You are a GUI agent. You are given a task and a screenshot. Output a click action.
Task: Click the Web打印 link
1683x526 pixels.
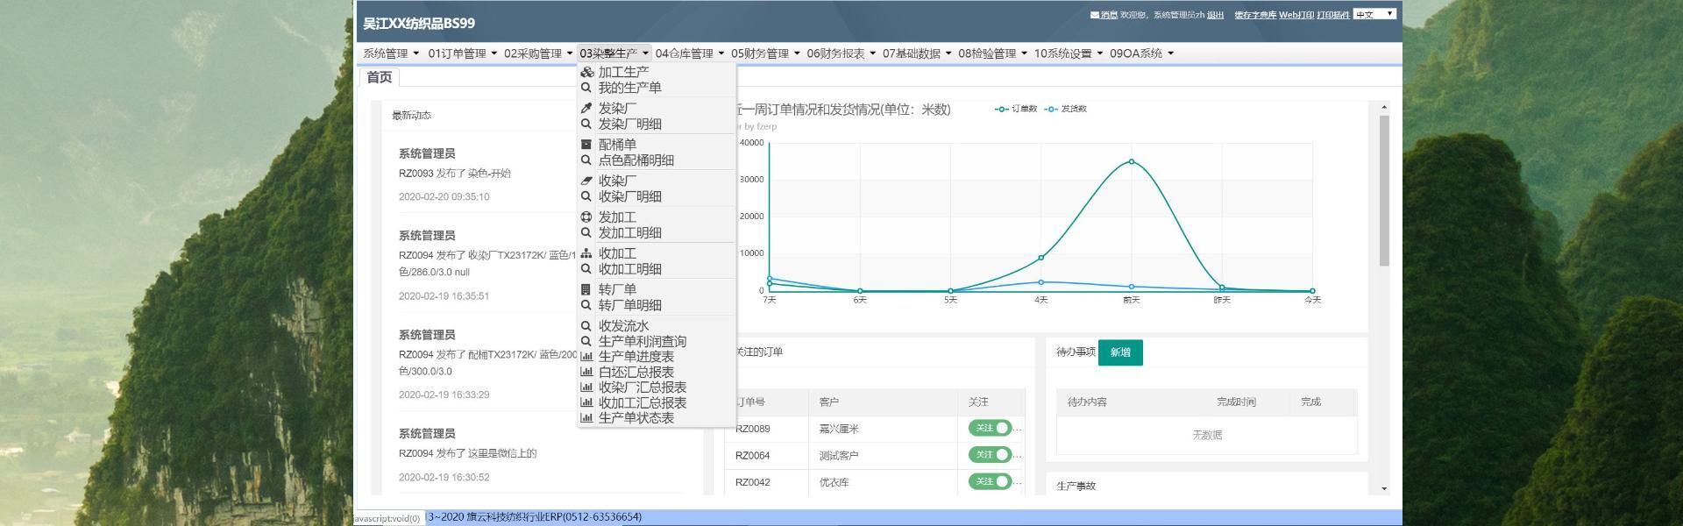click(x=1296, y=15)
